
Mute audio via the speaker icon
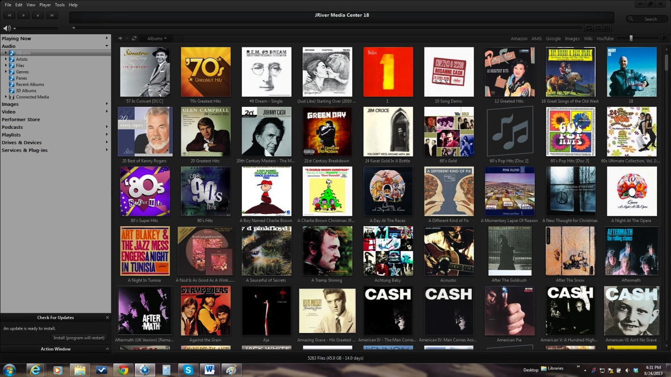pos(7,28)
